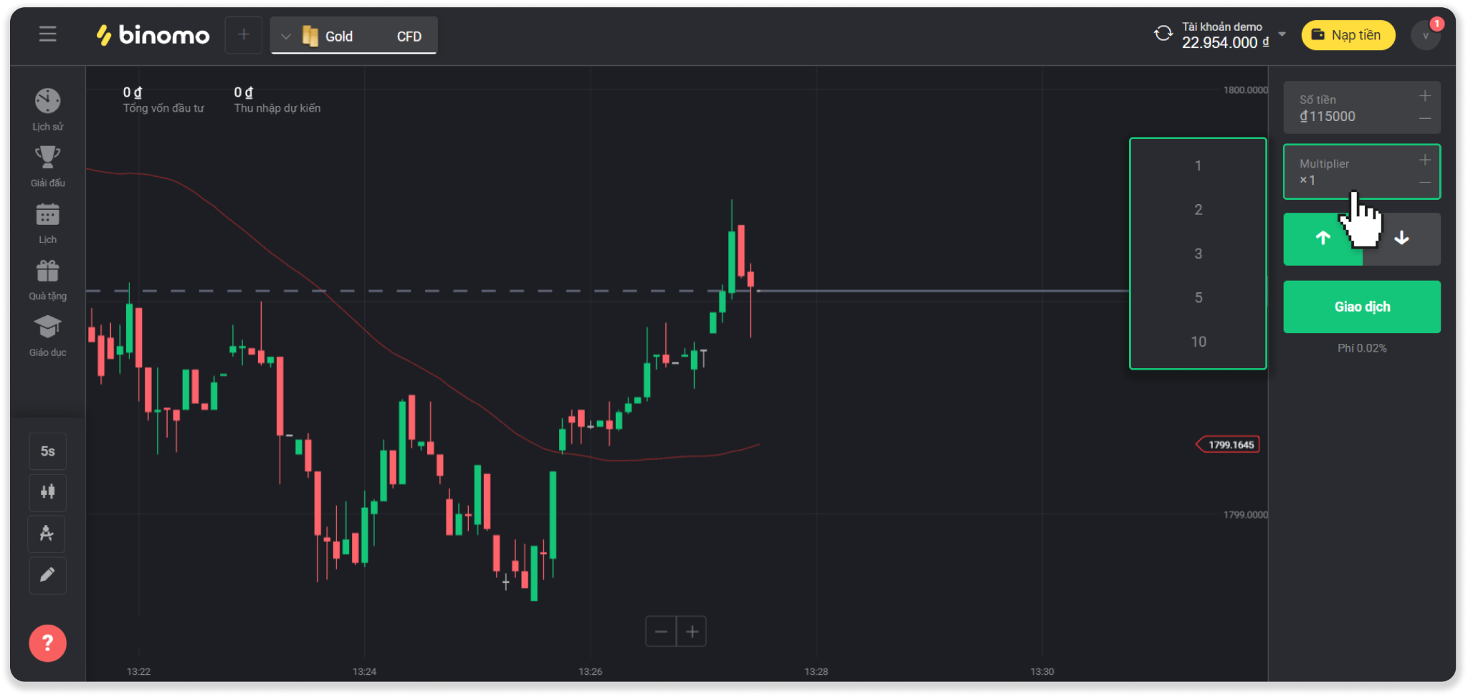
Task: Select the Gold CFD tab
Action: [353, 35]
